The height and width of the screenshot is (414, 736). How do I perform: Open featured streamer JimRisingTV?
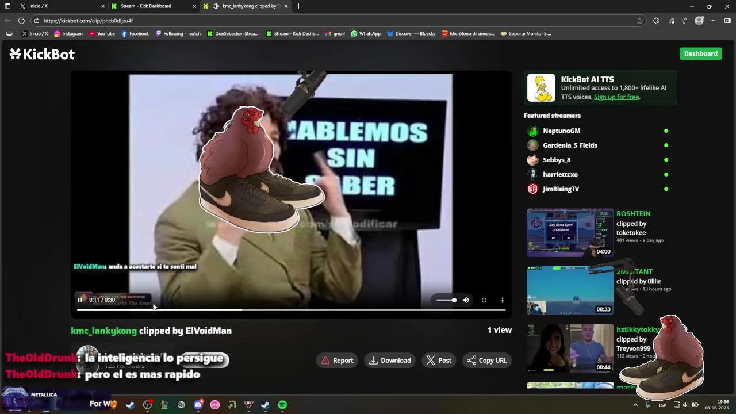pyautogui.click(x=561, y=189)
